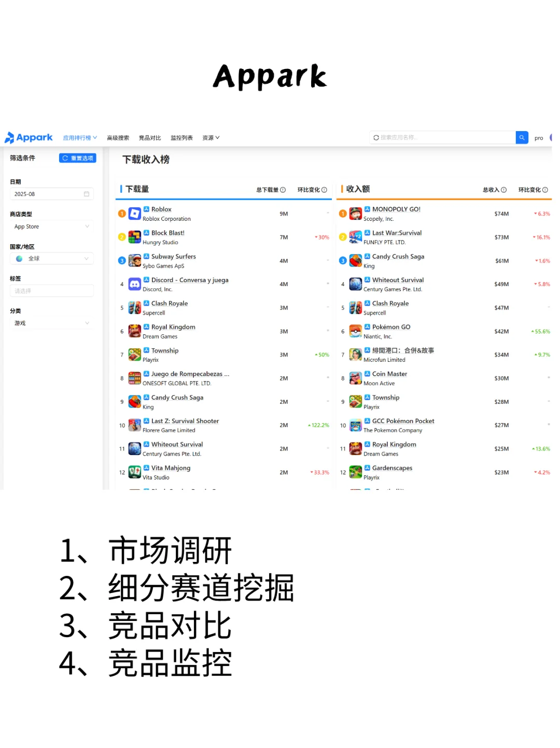Viewport: 560px width, 748px height.
Task: Click the 重置选项 reset button
Action: 78,158
